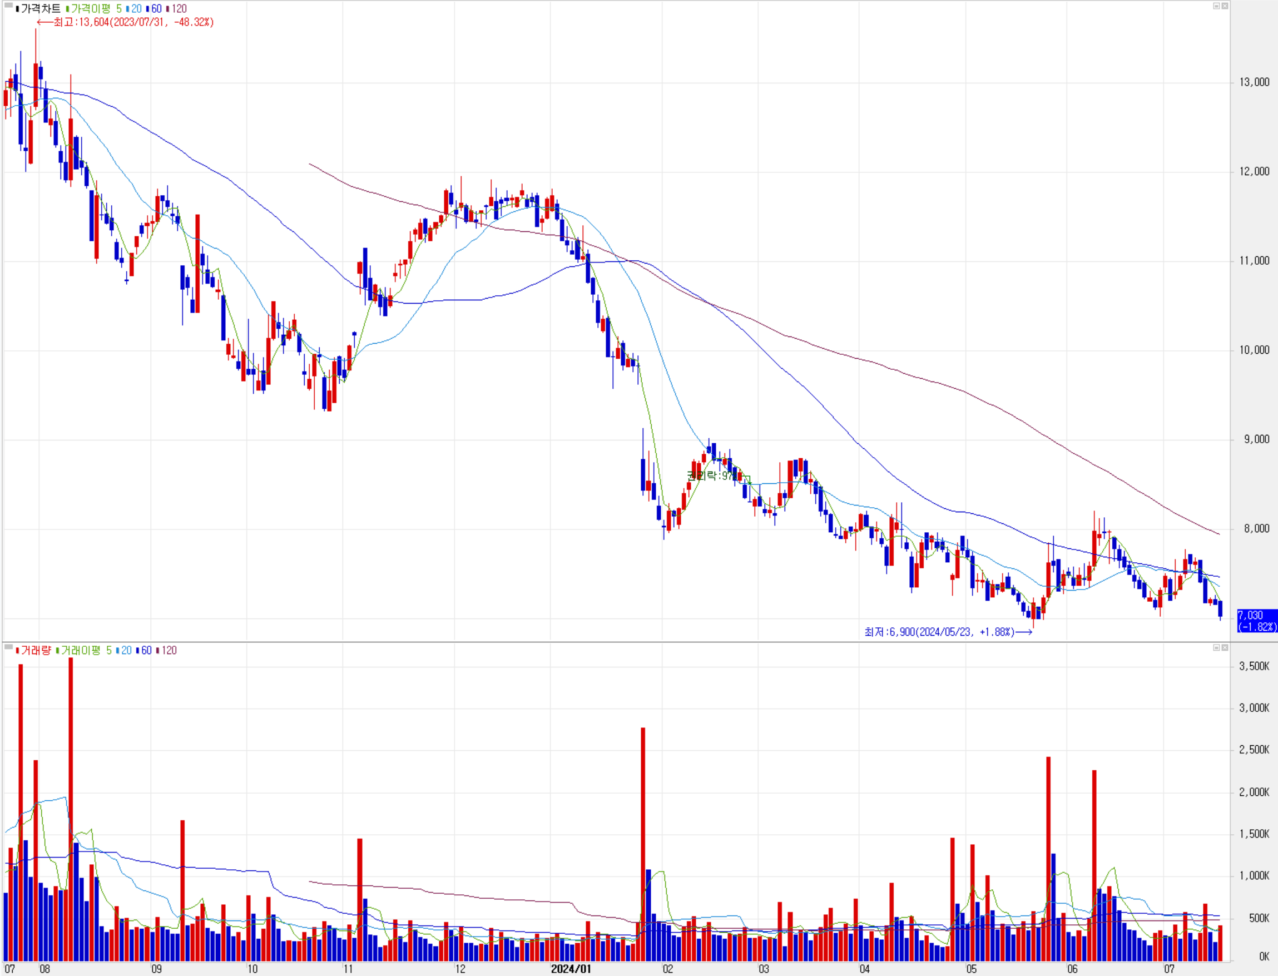Close the volume chart pane
The width and height of the screenshot is (1278, 976).
coord(1225,647)
